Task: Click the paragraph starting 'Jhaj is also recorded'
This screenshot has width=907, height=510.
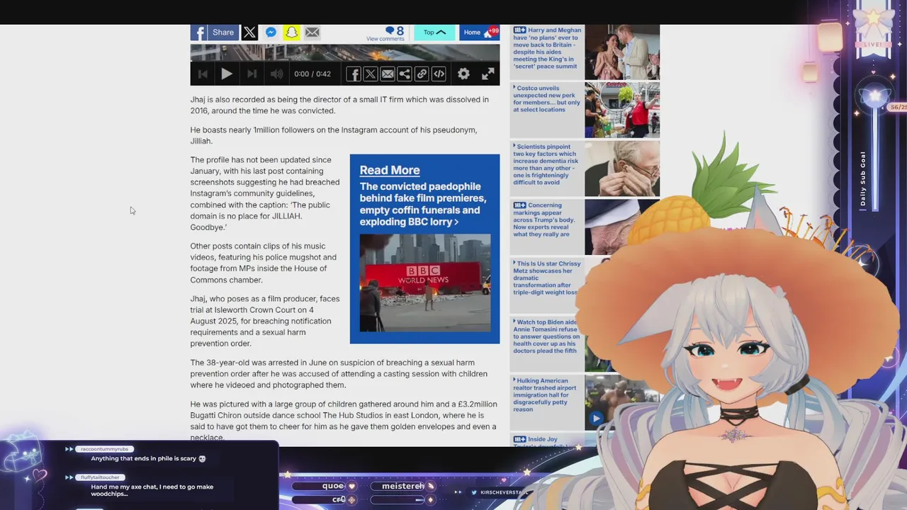Action: tap(339, 105)
